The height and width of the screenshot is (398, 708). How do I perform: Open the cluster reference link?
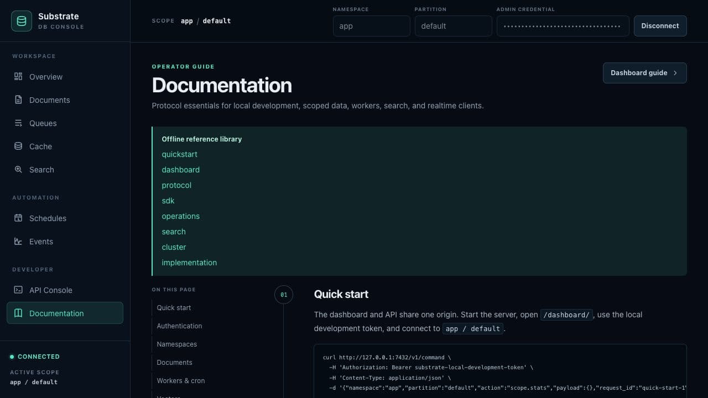coord(174,247)
